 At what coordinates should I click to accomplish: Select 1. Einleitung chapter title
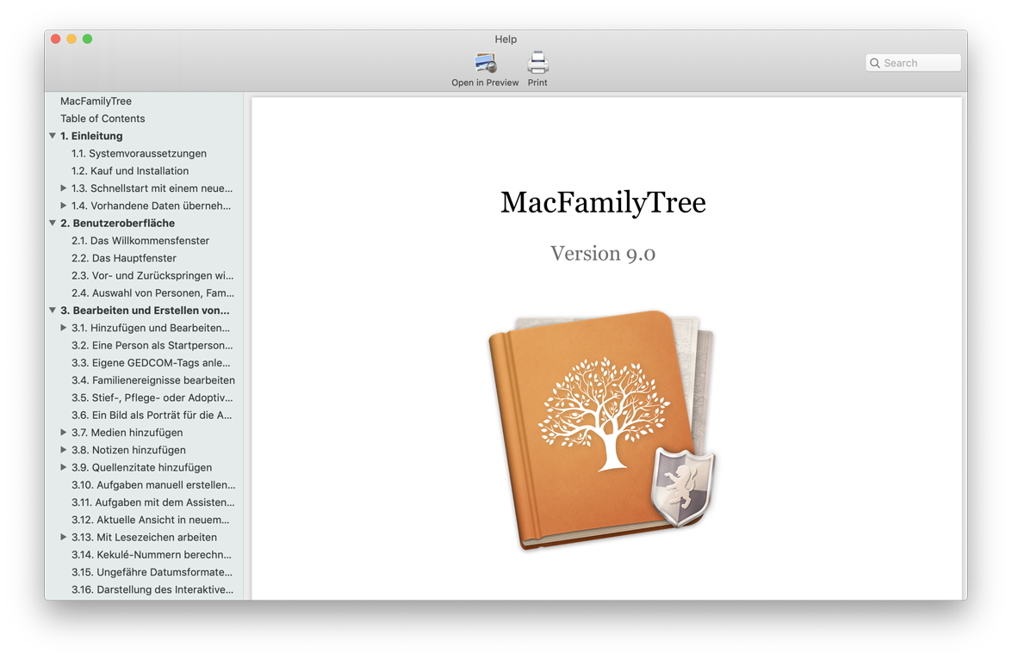pos(91,136)
